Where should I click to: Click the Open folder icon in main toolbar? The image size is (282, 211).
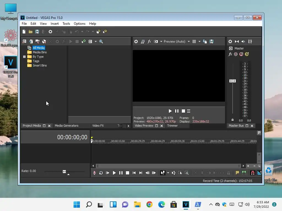click(31, 32)
